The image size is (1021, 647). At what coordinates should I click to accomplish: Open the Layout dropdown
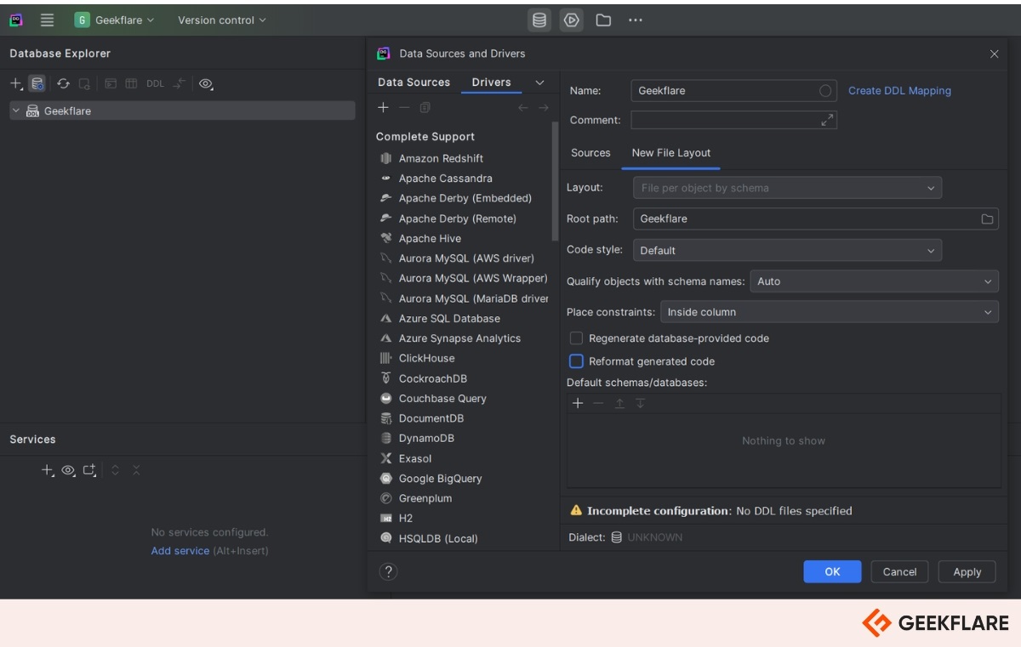[x=787, y=188]
